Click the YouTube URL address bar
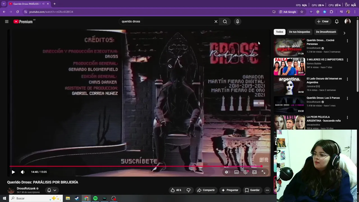Viewport: 359px width, 202px height. (149, 12)
